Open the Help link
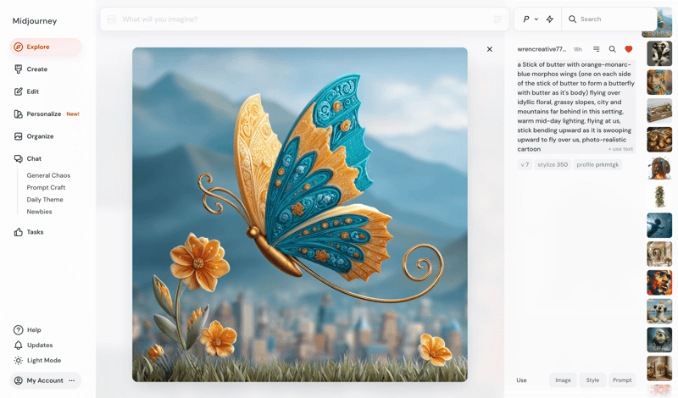The image size is (678, 398). tap(34, 330)
